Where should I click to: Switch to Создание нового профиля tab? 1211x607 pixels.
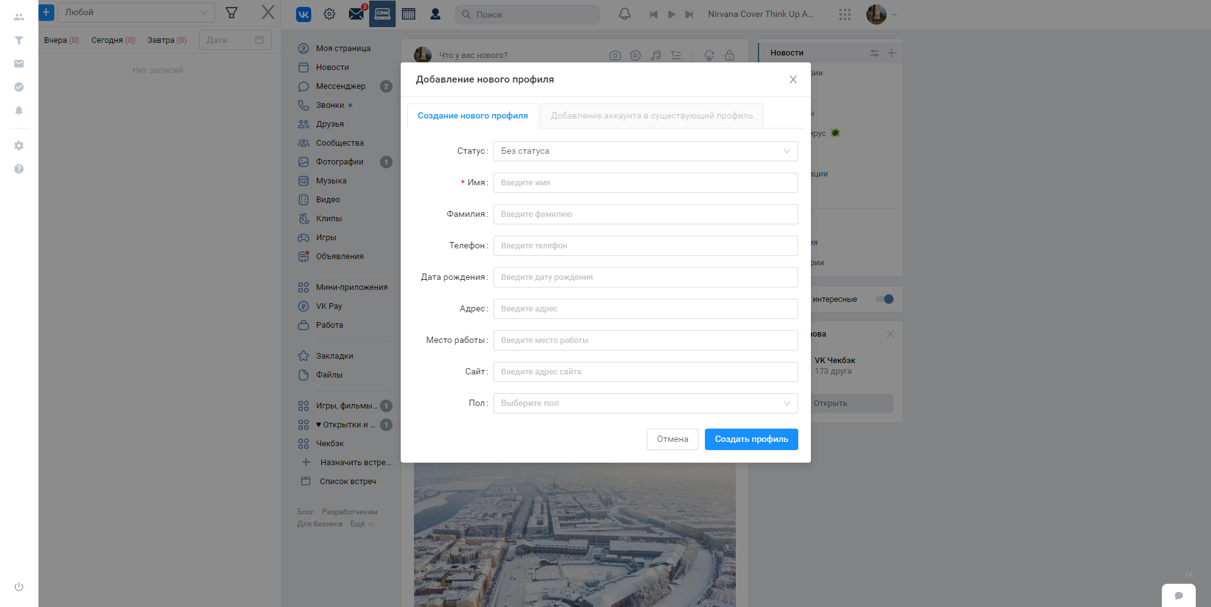tap(473, 116)
